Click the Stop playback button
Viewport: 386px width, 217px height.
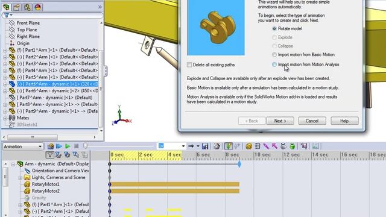click(x=77, y=146)
